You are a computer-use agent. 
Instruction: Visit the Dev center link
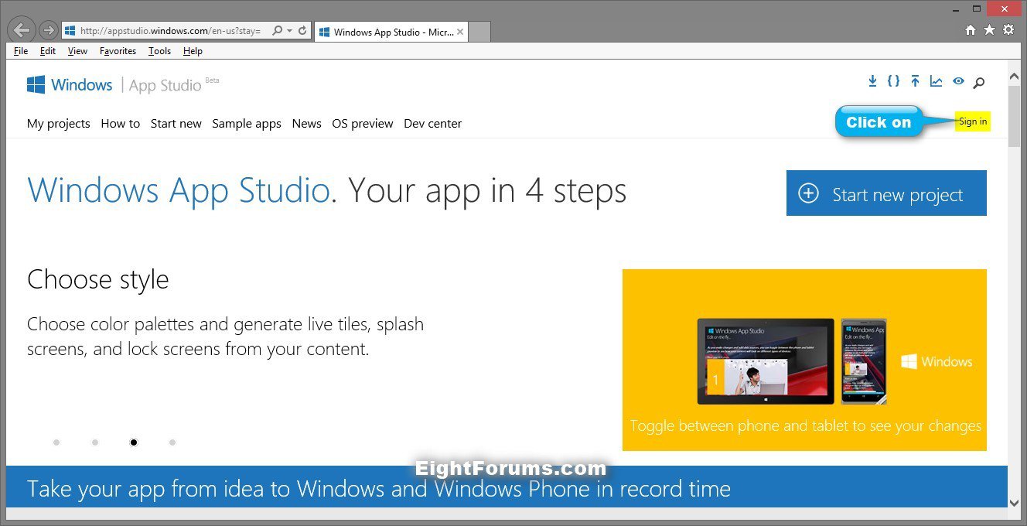tap(433, 124)
